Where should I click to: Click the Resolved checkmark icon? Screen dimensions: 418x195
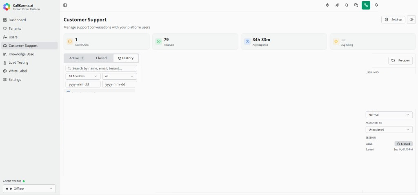click(159, 41)
